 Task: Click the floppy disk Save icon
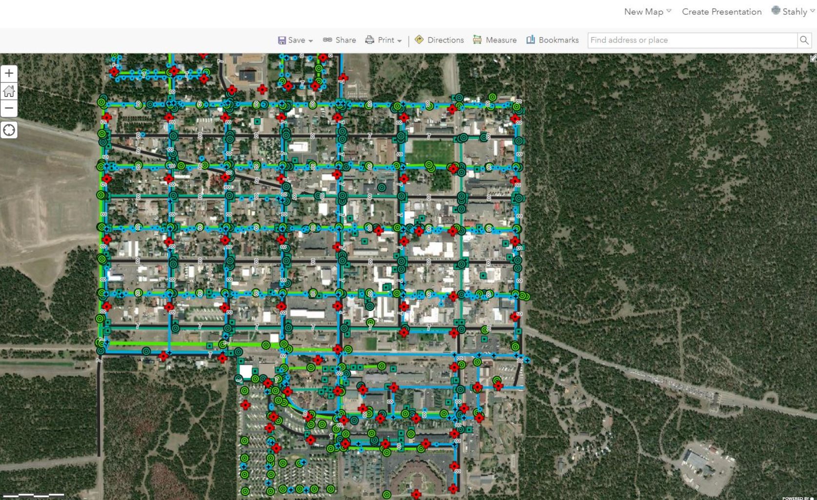click(282, 40)
